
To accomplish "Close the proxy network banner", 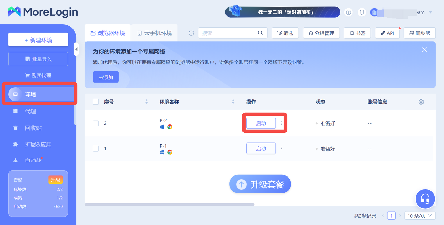I will tap(424, 50).
